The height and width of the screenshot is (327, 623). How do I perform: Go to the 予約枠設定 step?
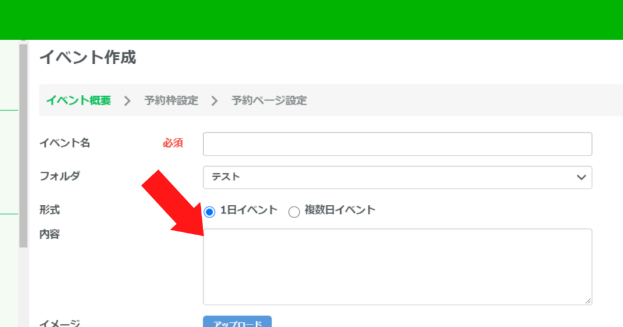tap(171, 100)
